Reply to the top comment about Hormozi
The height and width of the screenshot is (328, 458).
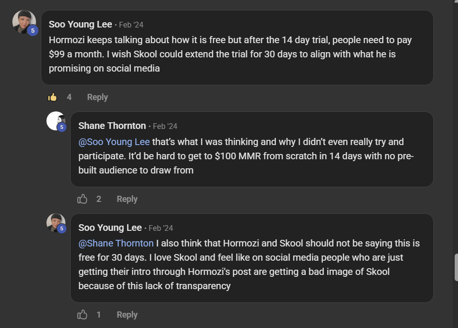click(97, 97)
